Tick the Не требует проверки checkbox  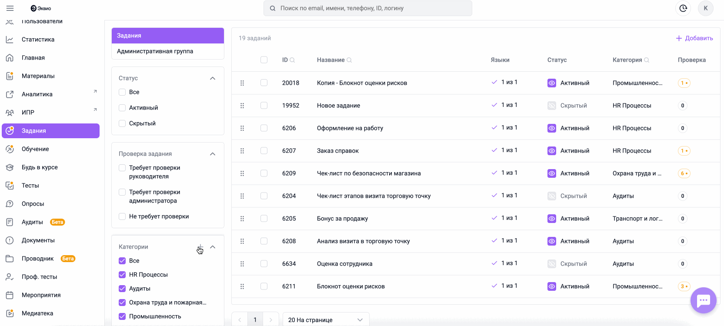tap(122, 216)
